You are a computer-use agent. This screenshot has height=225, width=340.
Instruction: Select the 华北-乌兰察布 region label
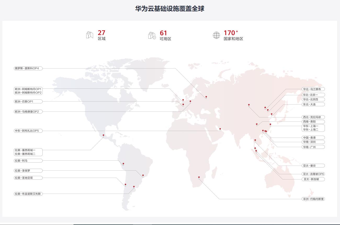[x=313, y=89]
